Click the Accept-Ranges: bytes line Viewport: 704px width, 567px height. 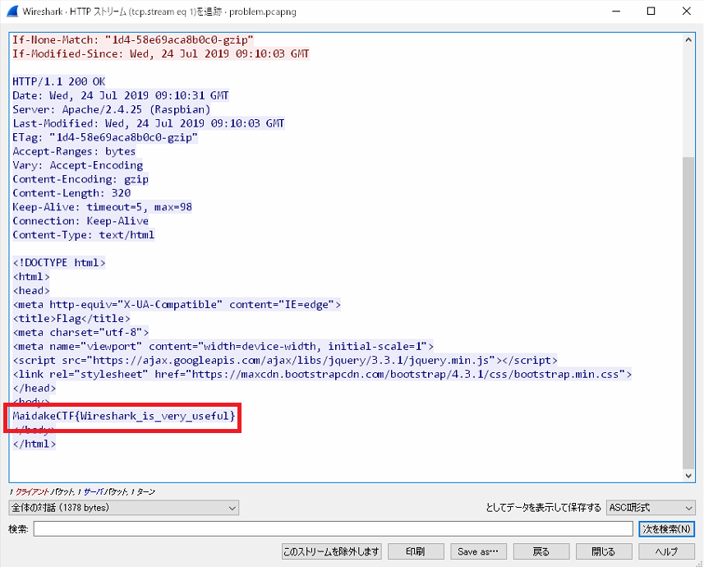pos(74,151)
